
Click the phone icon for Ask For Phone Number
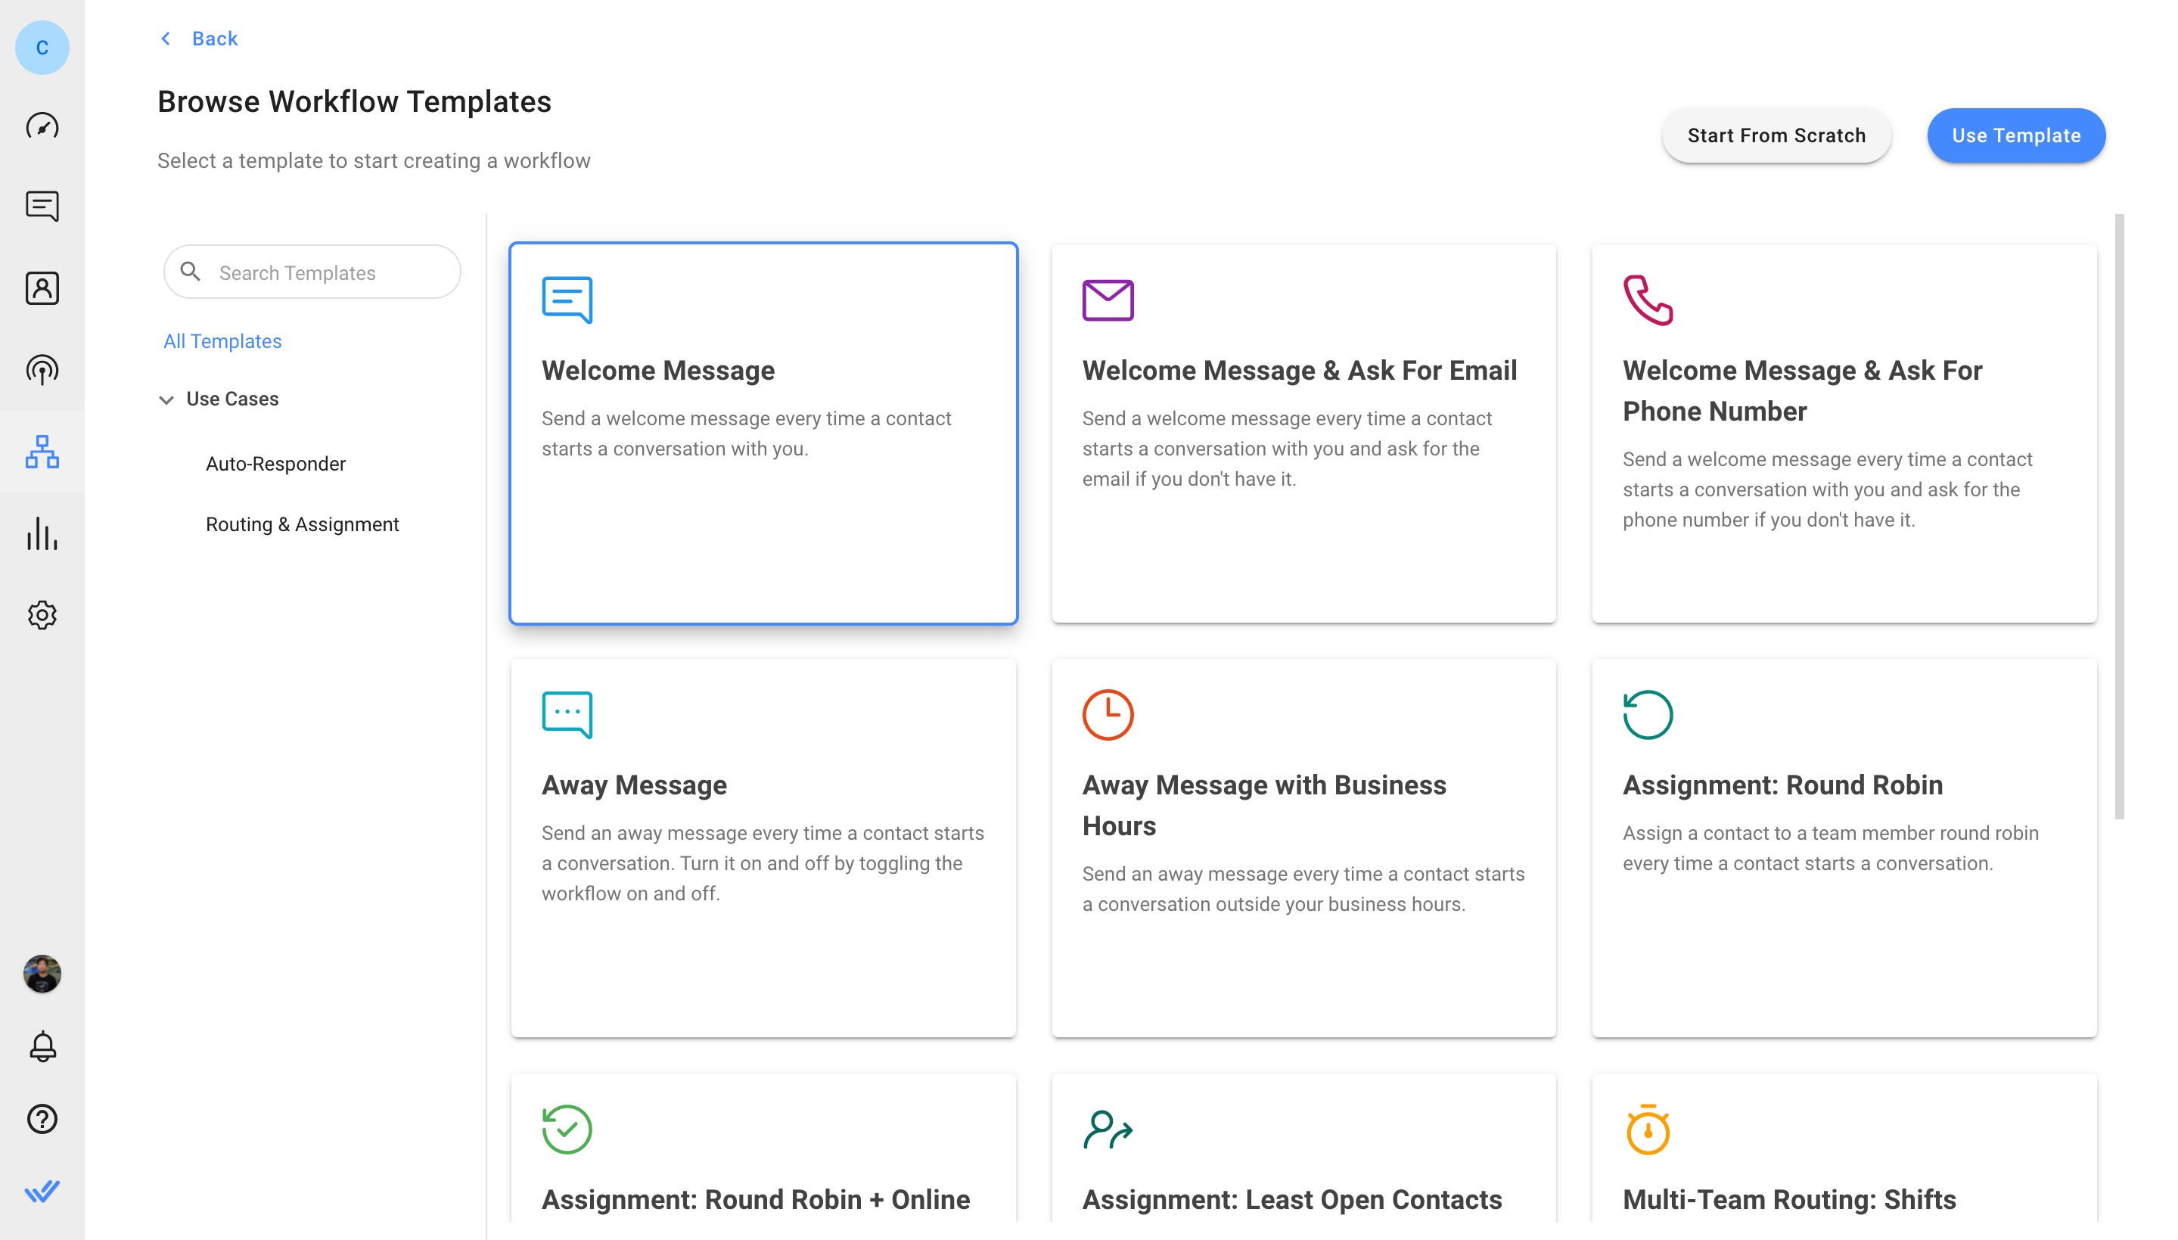pyautogui.click(x=1647, y=299)
